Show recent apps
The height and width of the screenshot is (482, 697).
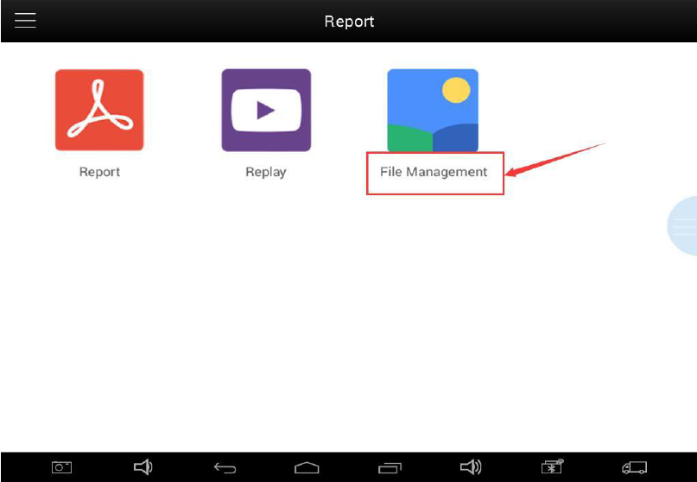[390, 468]
